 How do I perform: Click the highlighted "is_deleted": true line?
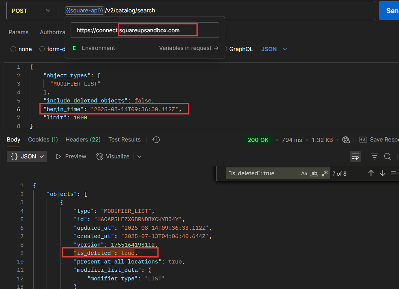point(106,253)
